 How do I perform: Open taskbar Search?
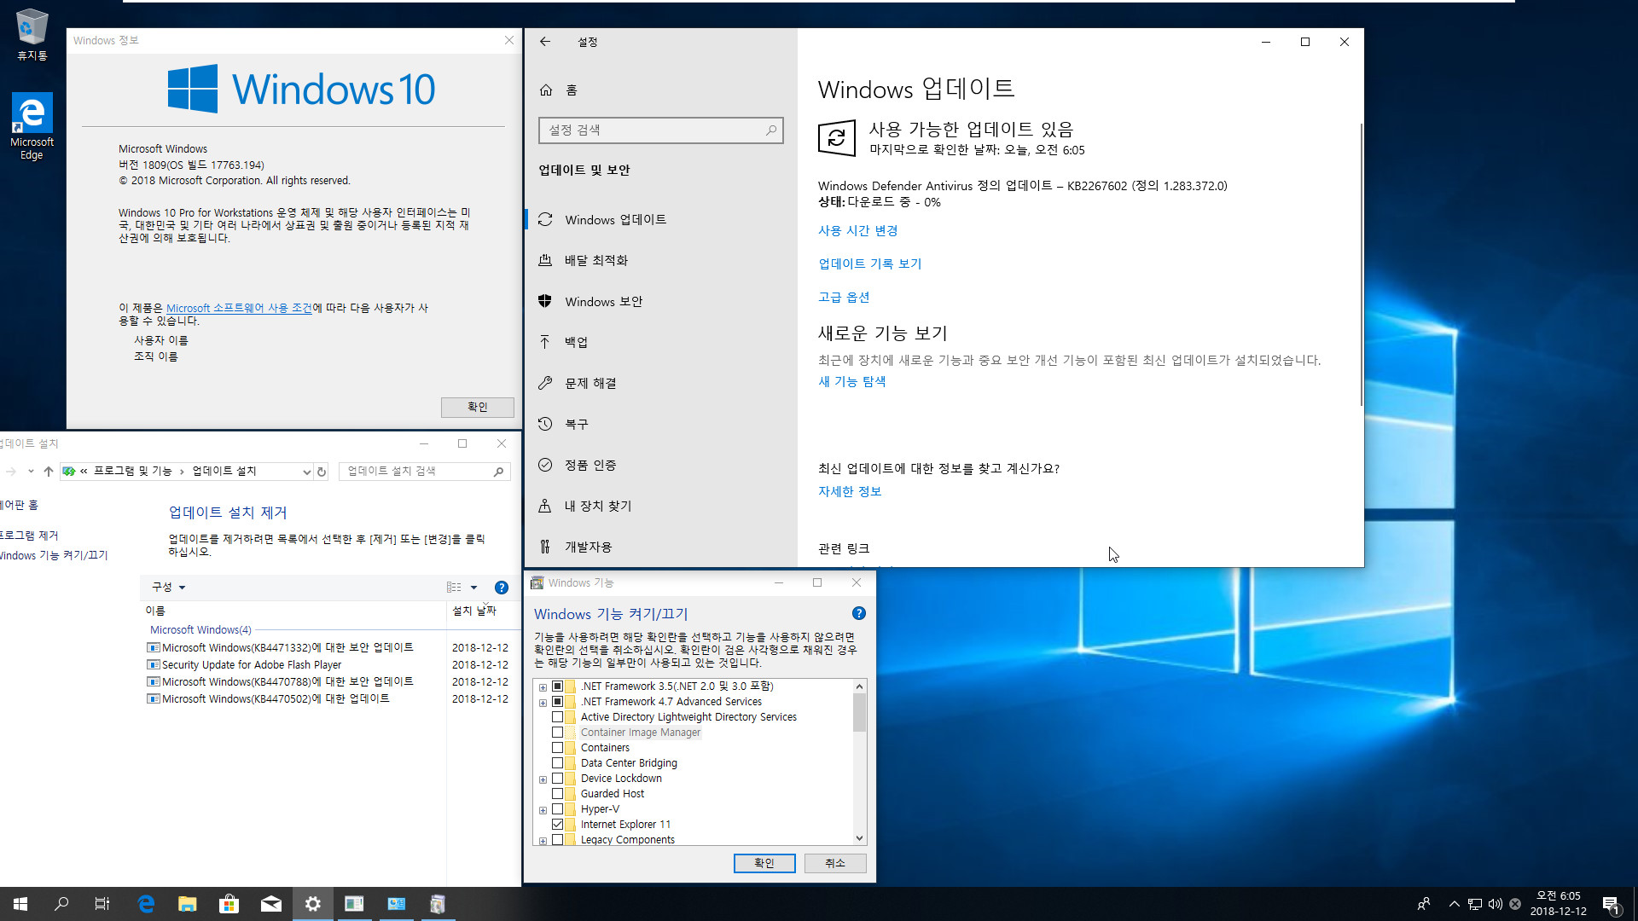(x=61, y=904)
